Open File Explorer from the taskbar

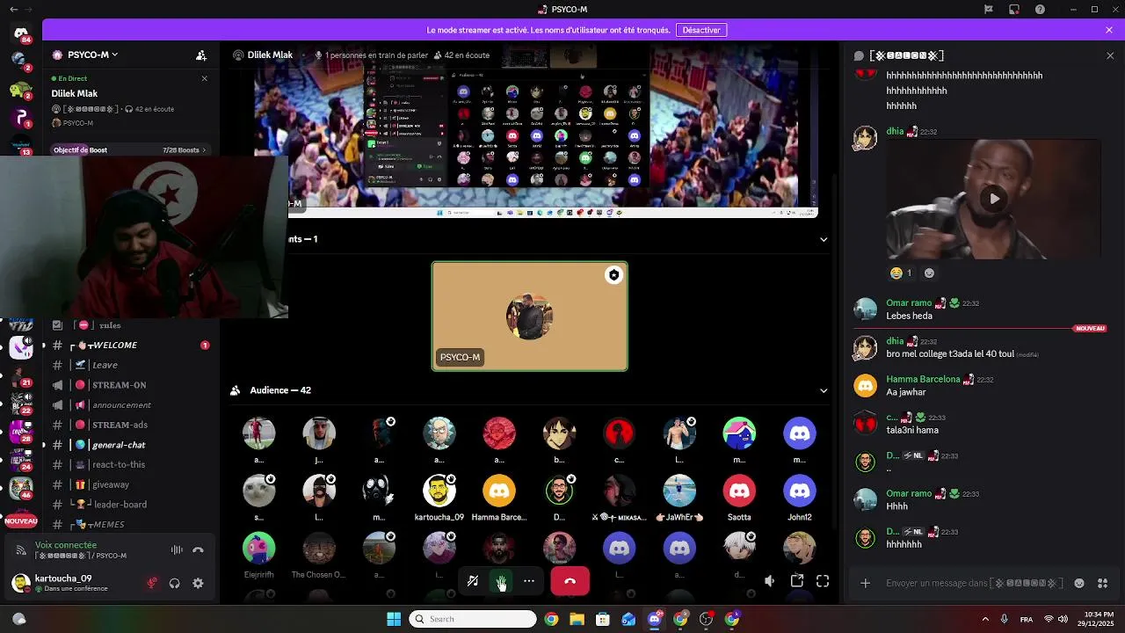coord(577,619)
